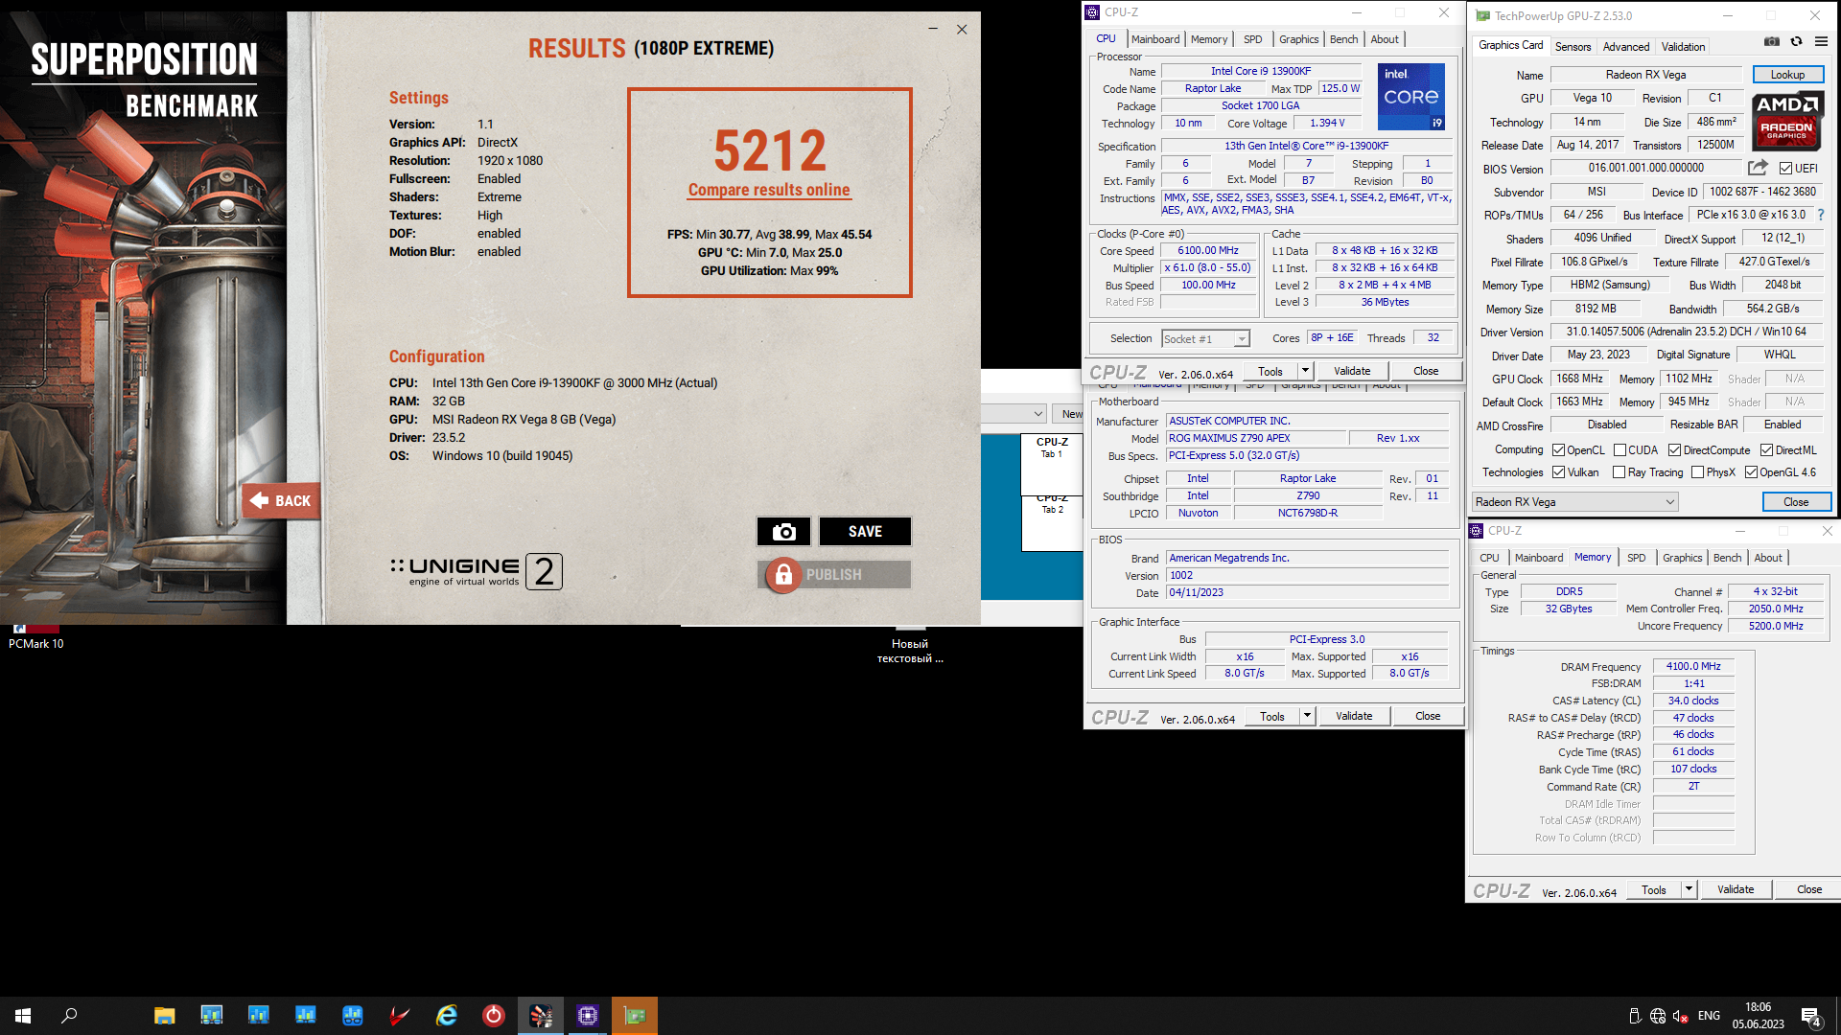Open Tools dropdown arrow in Memory CPU-Z window
Viewport: 1841px width, 1035px height.
coord(1689,889)
